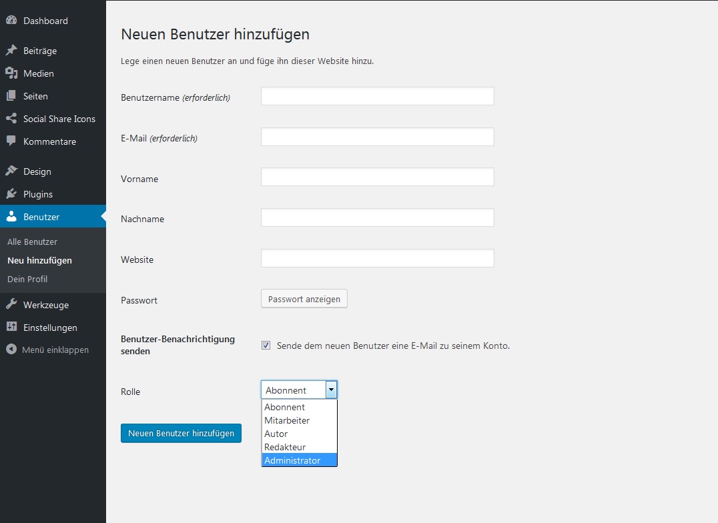Image resolution: width=718 pixels, height=523 pixels.
Task: Uncheck the send e-mail notification checkbox
Action: point(266,346)
